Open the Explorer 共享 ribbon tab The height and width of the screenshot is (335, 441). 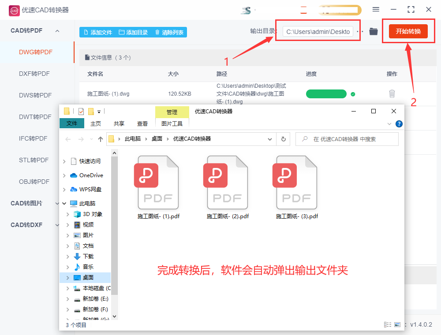pyautogui.click(x=119, y=124)
